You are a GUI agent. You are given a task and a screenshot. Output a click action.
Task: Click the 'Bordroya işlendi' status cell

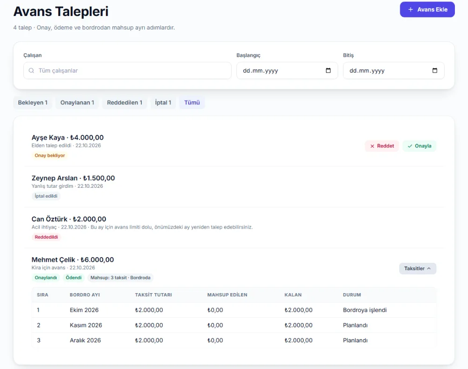point(365,310)
